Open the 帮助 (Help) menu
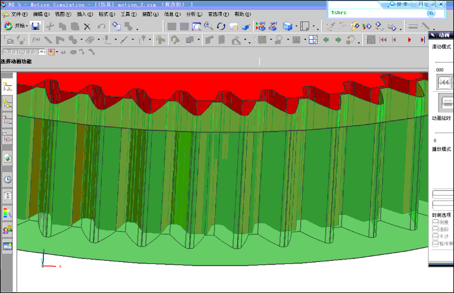The height and width of the screenshot is (293, 454). pos(242,14)
